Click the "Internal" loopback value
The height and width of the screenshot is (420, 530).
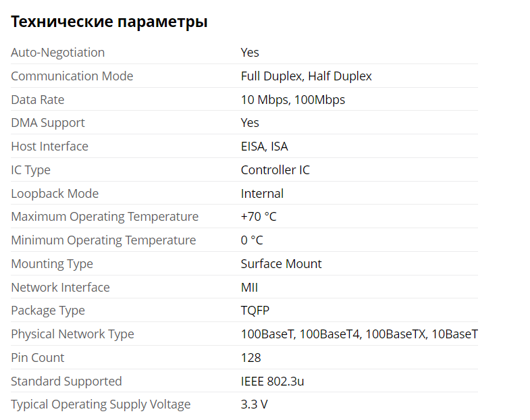[262, 194]
